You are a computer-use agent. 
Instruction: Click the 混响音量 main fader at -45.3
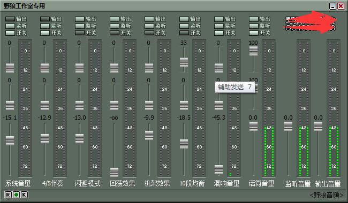(218, 169)
